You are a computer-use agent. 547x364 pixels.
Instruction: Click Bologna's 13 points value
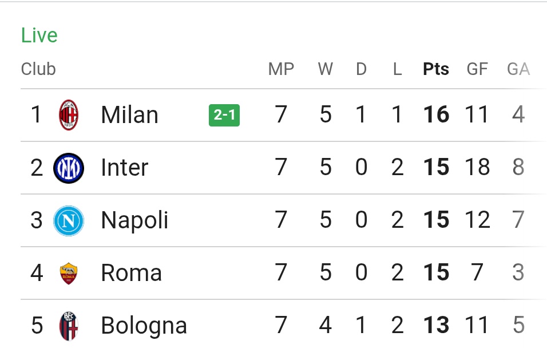[436, 325]
